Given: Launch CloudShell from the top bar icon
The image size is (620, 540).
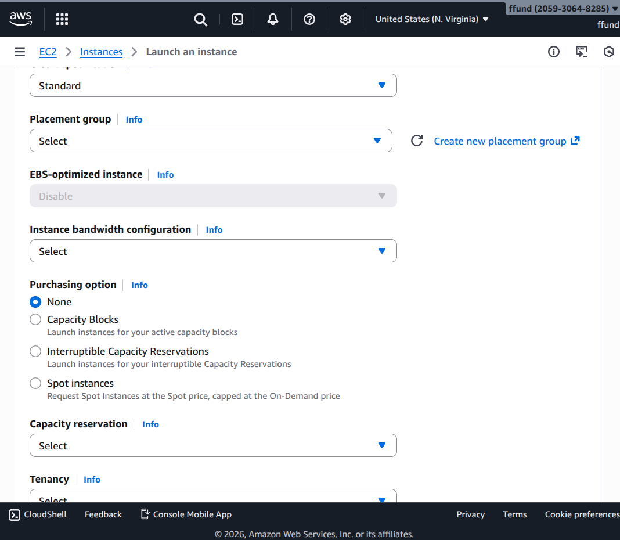Looking at the screenshot, I should tap(237, 19).
